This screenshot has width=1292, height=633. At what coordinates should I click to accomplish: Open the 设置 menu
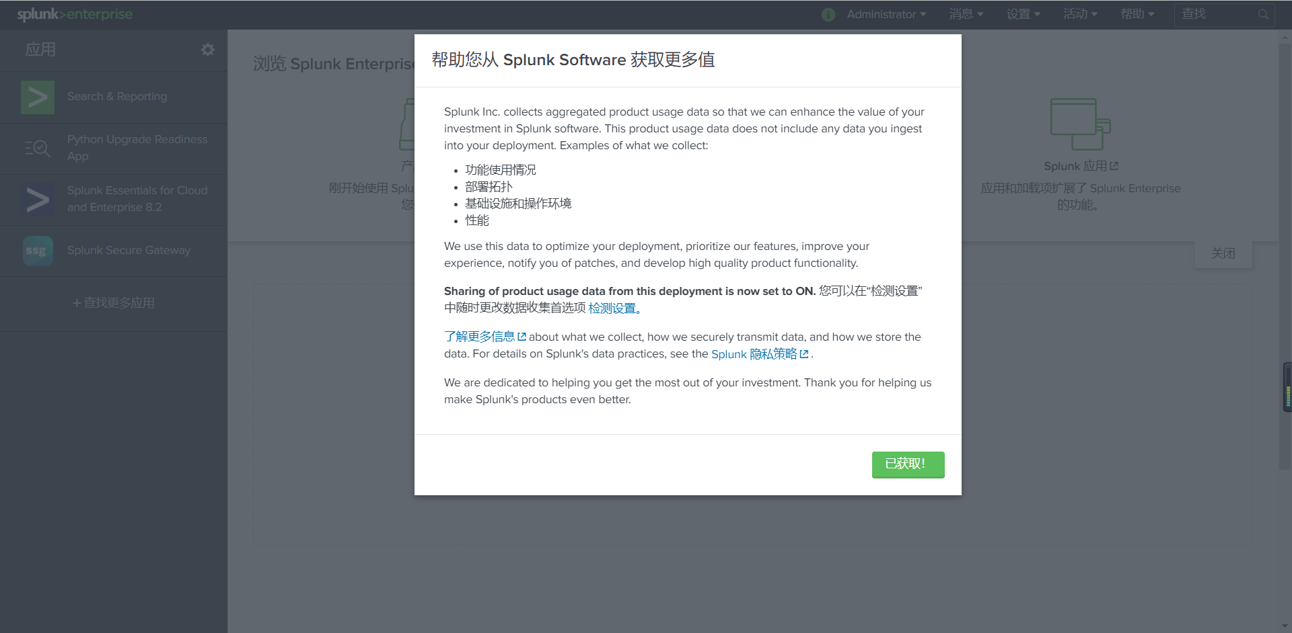pos(1023,14)
